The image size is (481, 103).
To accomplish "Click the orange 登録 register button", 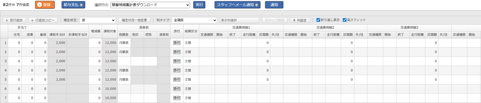I will [45, 5].
